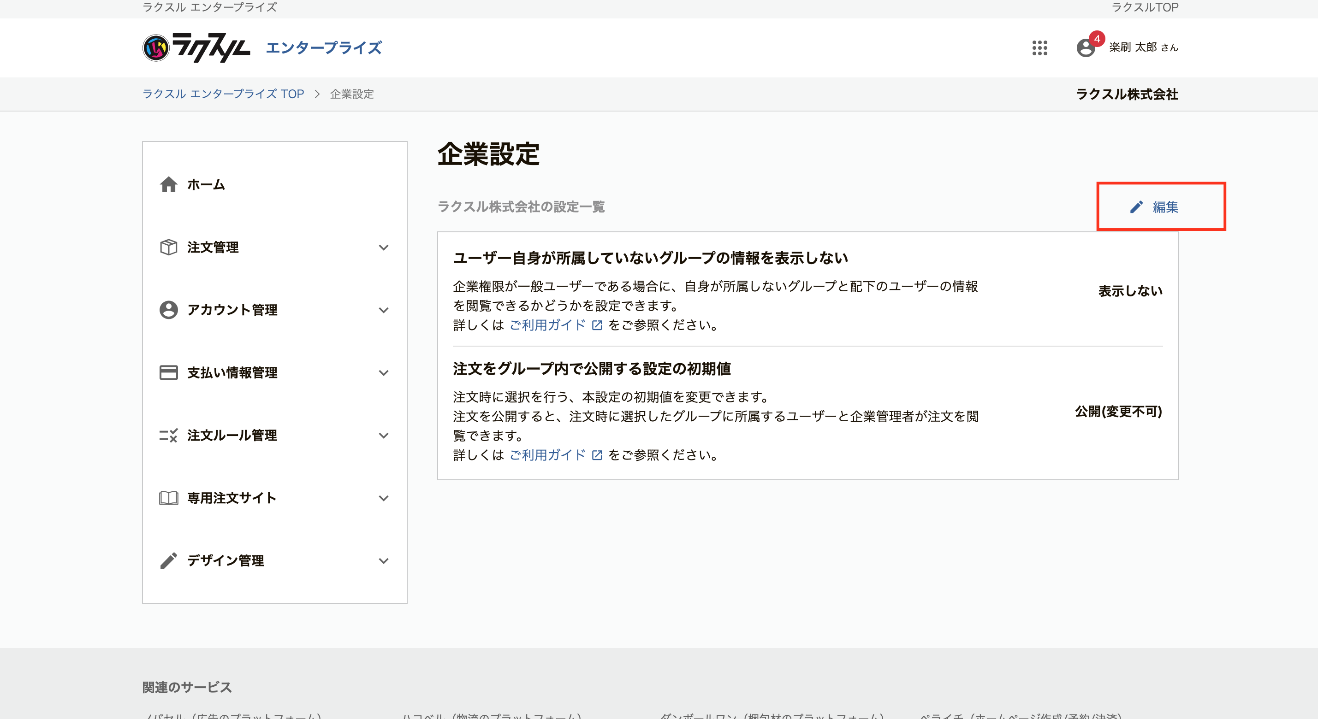Expand the 専用注文サイト chevron
Viewport: 1318px width, 719px height.
coord(383,498)
